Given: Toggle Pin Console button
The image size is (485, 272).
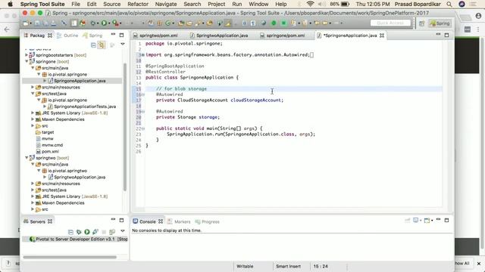Looking at the screenshot, I should pos(408,221).
